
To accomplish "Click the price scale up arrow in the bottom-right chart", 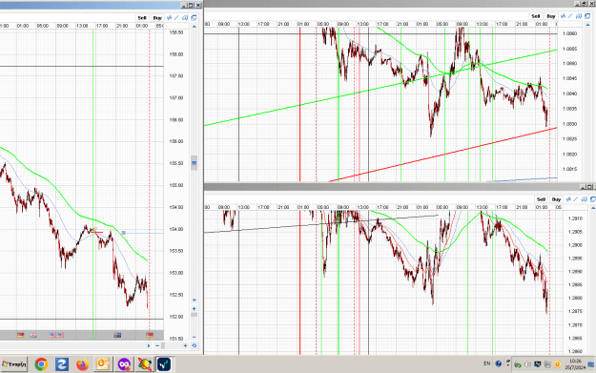I will 592,208.
